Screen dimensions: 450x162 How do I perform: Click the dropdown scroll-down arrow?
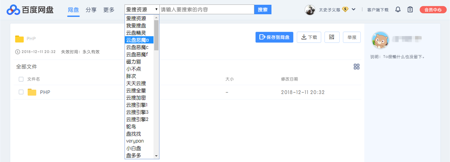pyautogui.click(x=156, y=156)
